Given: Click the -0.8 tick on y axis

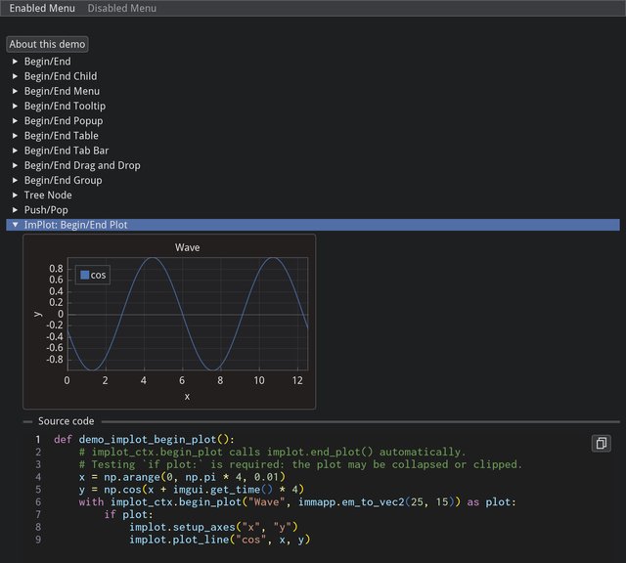Looking at the screenshot, I should click(55, 359).
